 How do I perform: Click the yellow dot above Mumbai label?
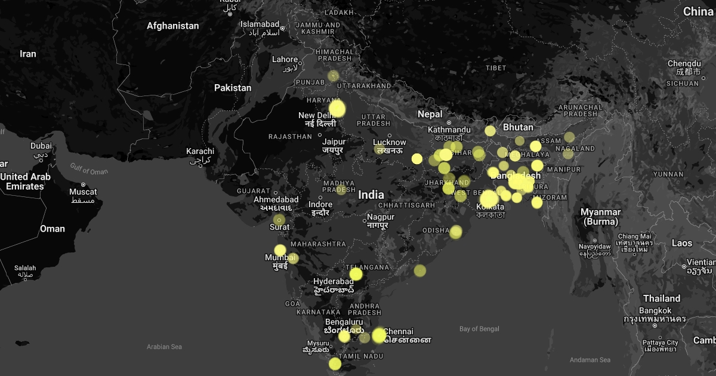[x=280, y=250]
